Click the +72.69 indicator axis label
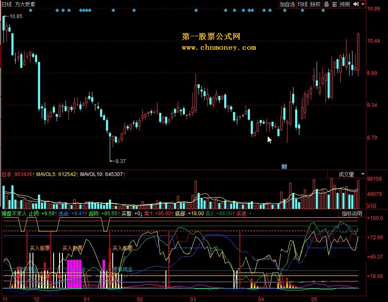Viewport: 388px width, 302px height. click(375, 238)
